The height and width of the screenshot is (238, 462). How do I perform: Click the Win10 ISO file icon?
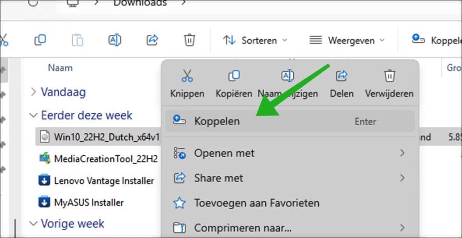point(44,137)
